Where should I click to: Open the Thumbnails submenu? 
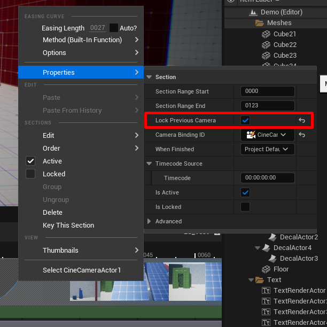click(81, 250)
